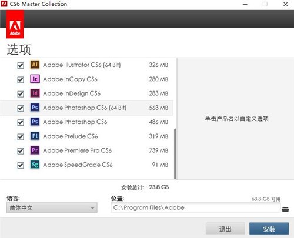294x238 pixels.
Task: Select the Adobe Illustrator CS6 (64 Bit) name
Action: 82,65
